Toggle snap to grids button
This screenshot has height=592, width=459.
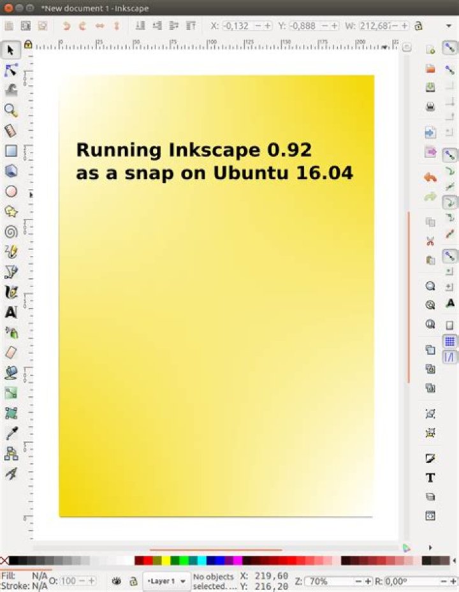click(449, 342)
